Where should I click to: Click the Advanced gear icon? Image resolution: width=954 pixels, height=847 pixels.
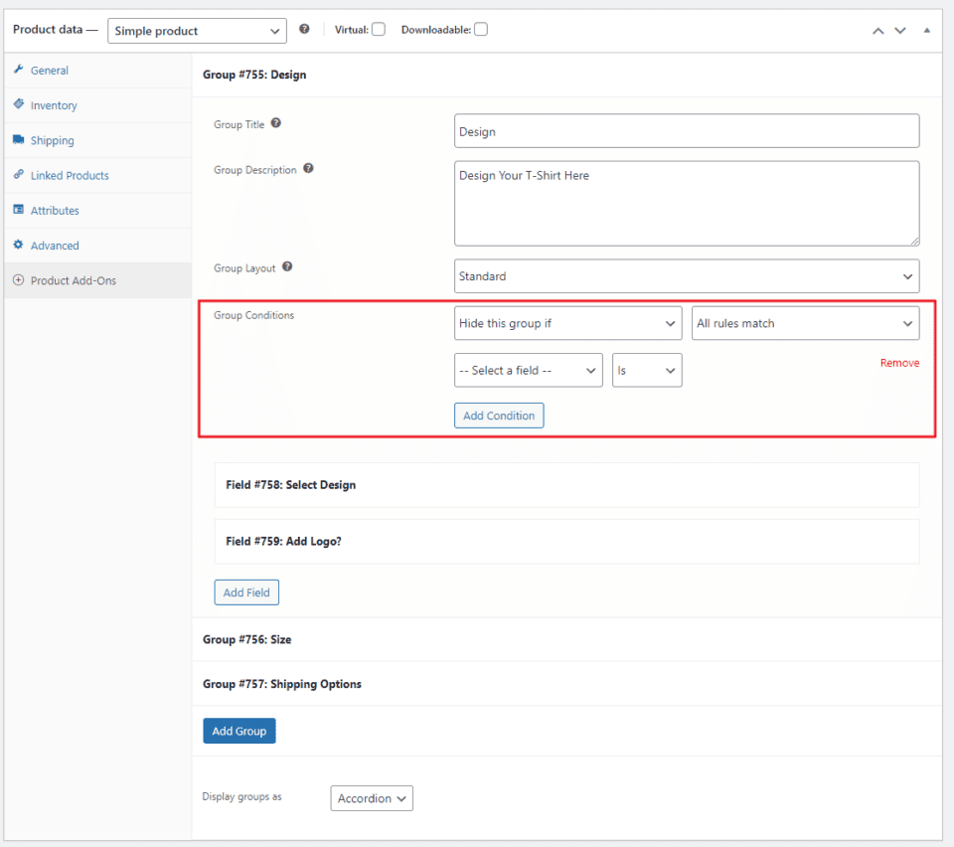pos(19,245)
